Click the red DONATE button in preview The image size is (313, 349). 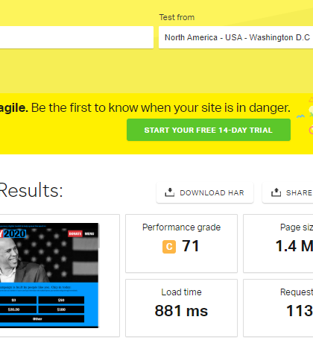point(75,233)
